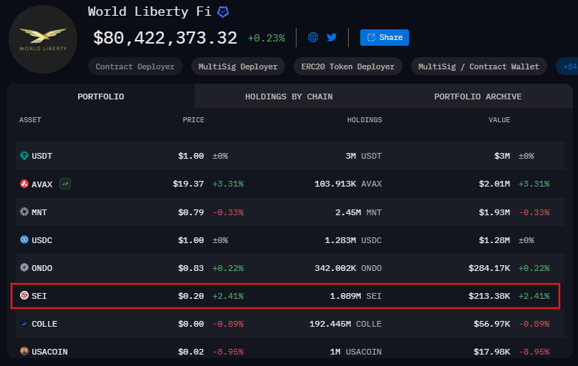The height and width of the screenshot is (366, 578).
Task: Click the 103.913K AVAX holdings cell
Action: pyautogui.click(x=348, y=184)
